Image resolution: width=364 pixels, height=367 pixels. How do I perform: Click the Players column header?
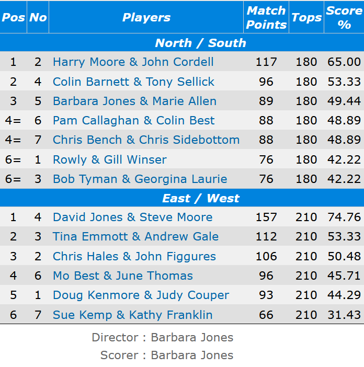[146, 17]
